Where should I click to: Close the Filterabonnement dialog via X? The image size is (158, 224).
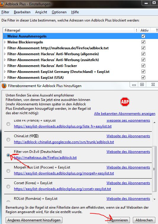coord(153,84)
